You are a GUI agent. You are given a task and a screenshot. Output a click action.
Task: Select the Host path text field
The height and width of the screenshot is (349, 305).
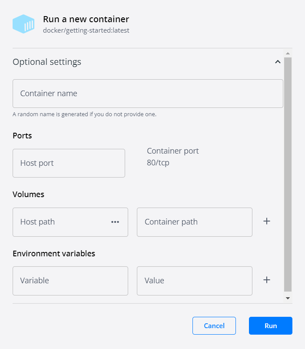tap(61, 222)
